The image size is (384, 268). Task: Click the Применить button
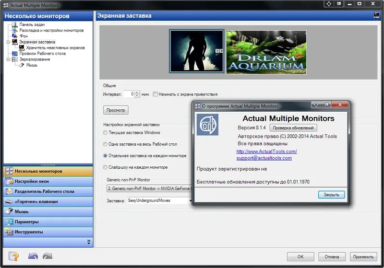click(363, 257)
